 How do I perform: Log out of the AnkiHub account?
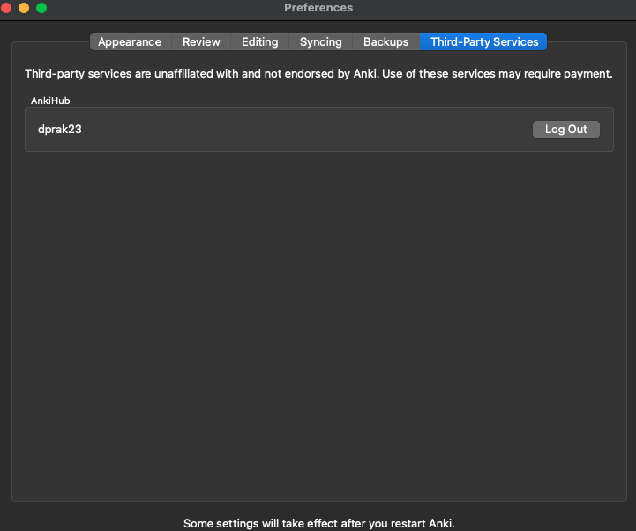pyautogui.click(x=565, y=130)
